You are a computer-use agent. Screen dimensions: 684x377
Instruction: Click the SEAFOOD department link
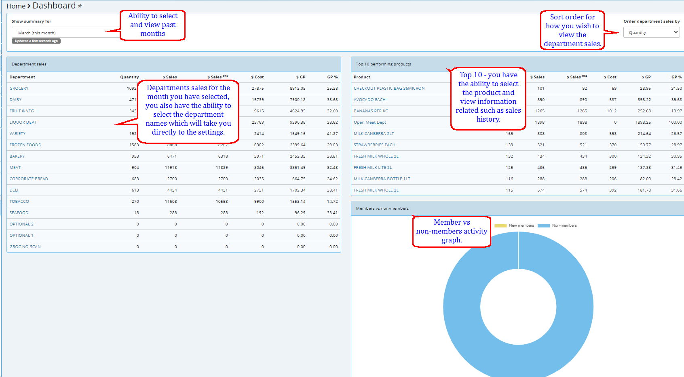coord(19,213)
